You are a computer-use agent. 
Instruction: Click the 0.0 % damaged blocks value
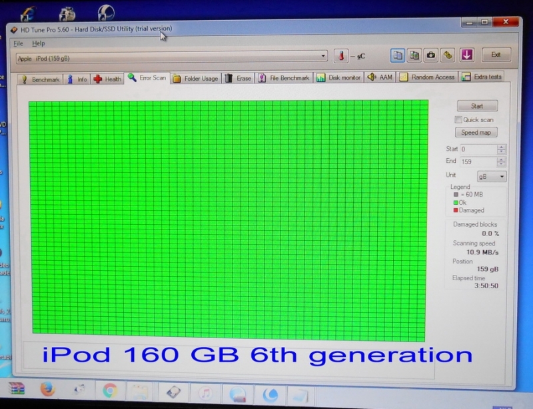pyautogui.click(x=490, y=234)
